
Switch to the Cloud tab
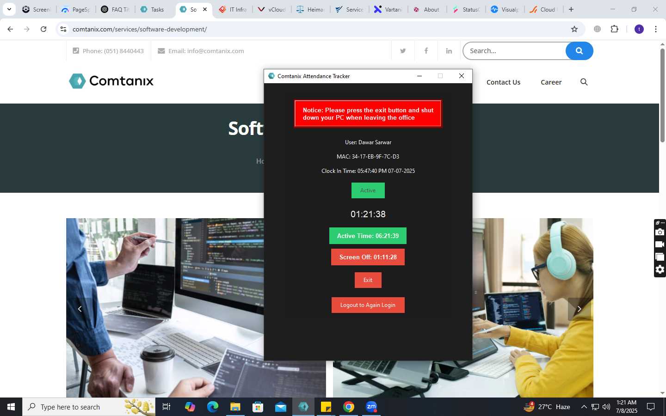pyautogui.click(x=544, y=9)
